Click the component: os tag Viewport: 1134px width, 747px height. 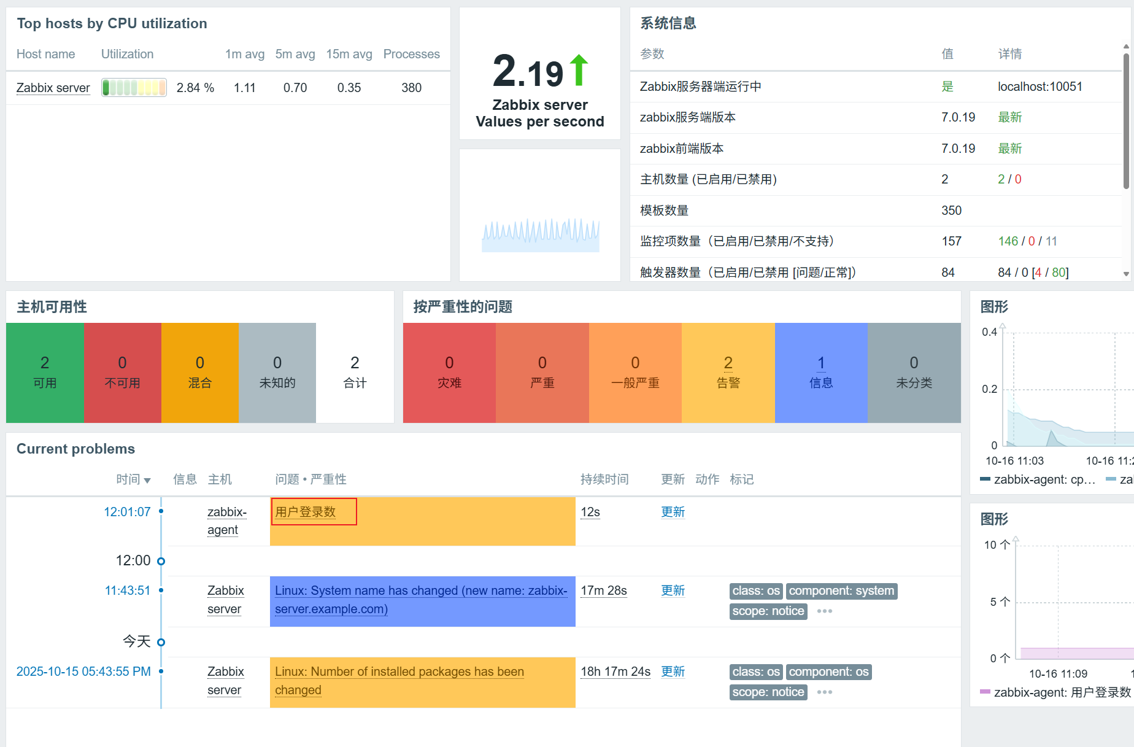828,672
